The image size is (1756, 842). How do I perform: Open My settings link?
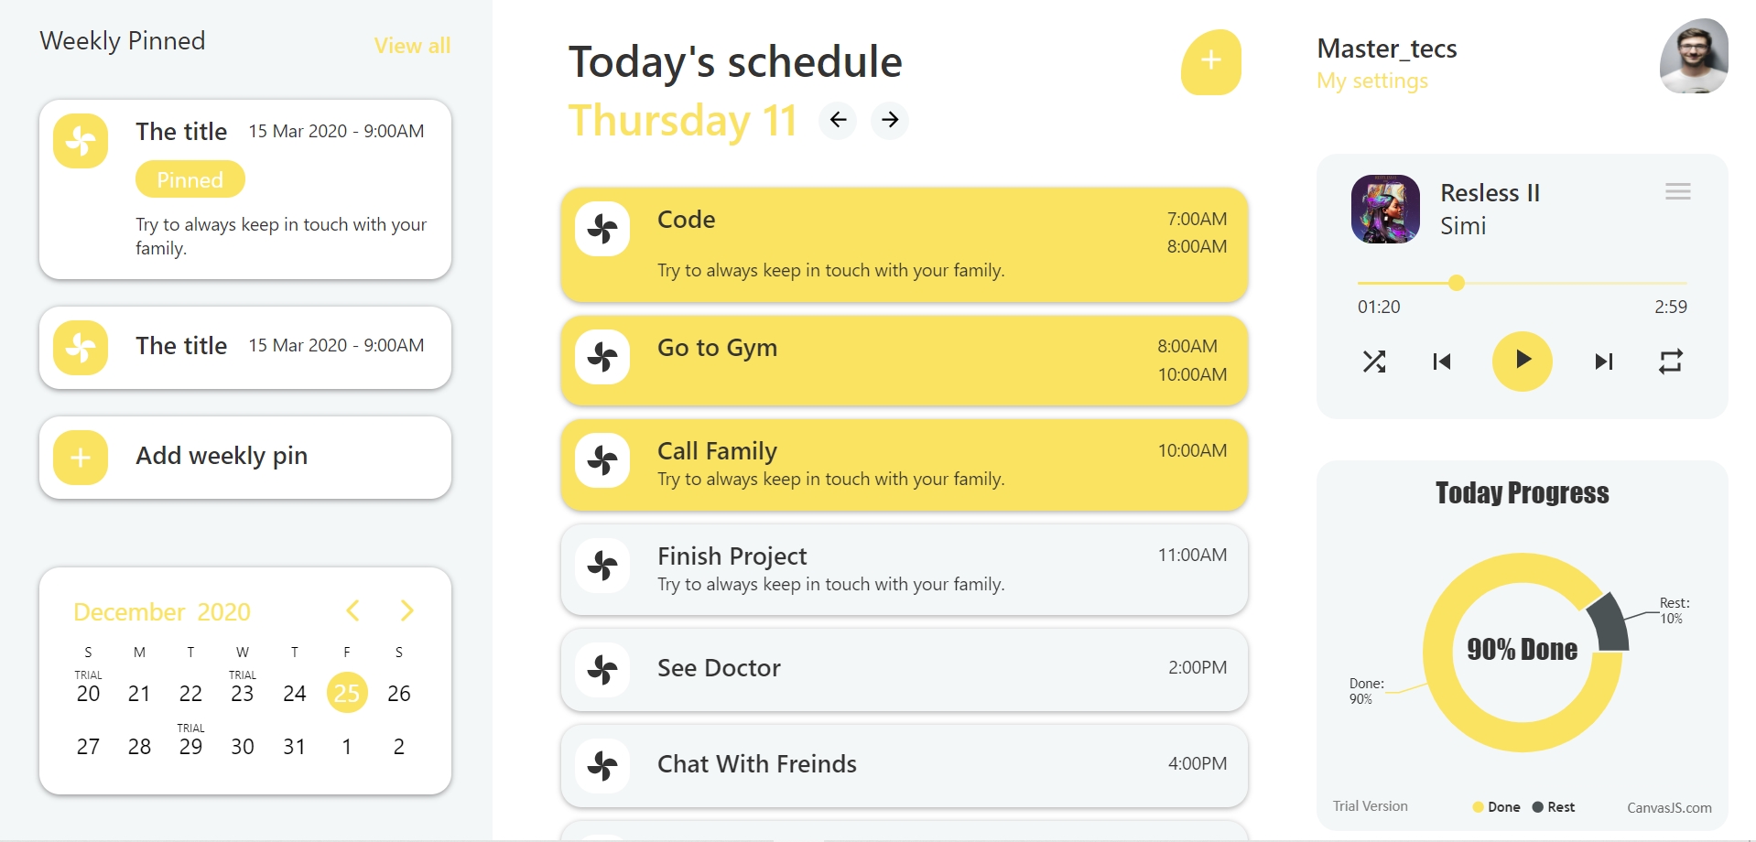pyautogui.click(x=1371, y=81)
